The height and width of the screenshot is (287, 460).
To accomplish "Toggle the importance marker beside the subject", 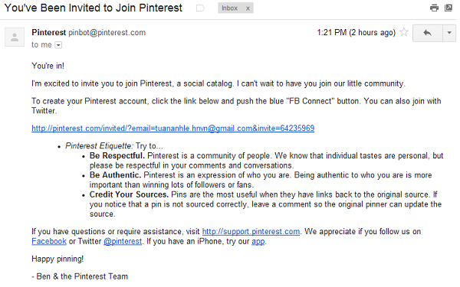I will (x=200, y=8).
